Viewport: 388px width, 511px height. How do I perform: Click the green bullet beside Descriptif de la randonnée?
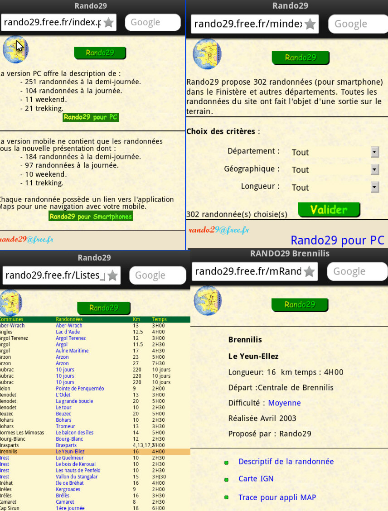tap(226, 463)
